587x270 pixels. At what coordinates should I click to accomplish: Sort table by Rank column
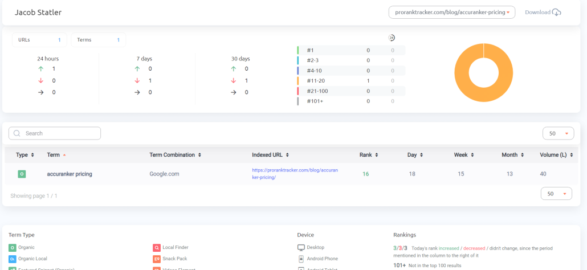click(x=369, y=155)
